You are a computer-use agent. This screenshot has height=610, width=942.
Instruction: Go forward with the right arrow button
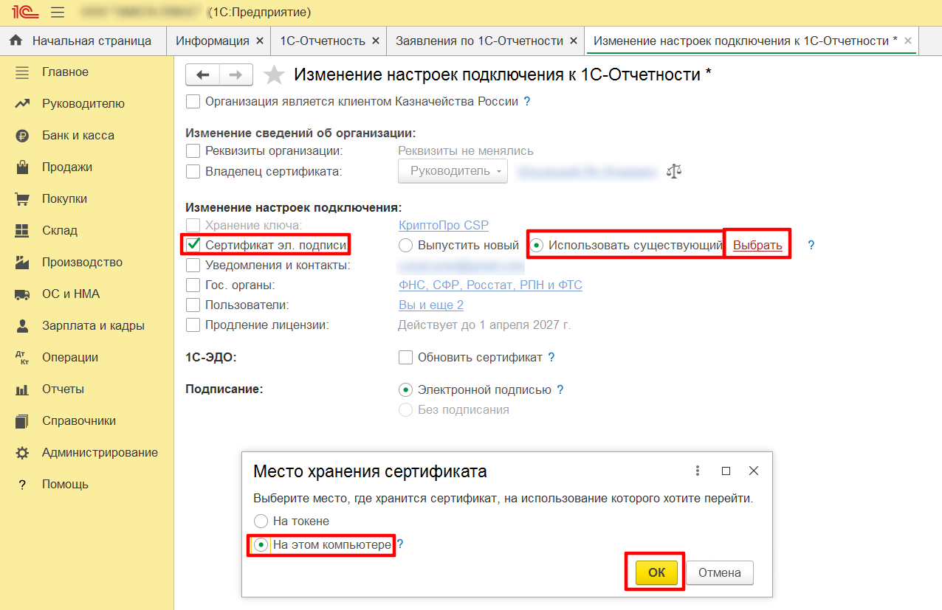pyautogui.click(x=236, y=74)
